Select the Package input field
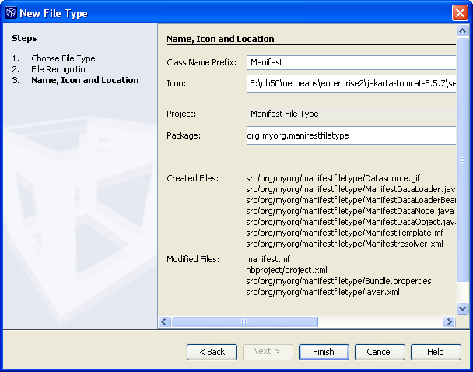This screenshot has height=372, width=473. 350,135
